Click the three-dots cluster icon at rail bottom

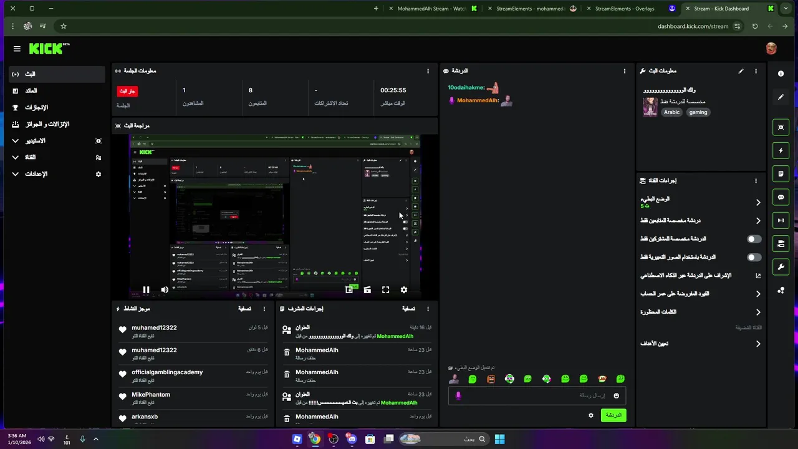tap(781, 290)
